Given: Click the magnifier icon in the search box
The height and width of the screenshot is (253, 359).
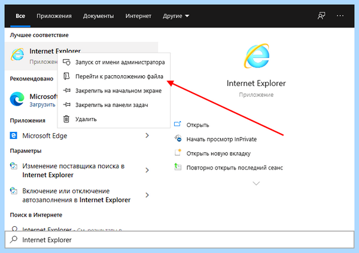Looking at the screenshot, I should [x=14, y=239].
